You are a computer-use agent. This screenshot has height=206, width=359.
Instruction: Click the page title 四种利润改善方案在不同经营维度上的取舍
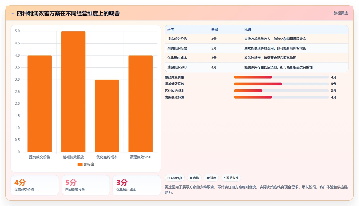click(68, 14)
